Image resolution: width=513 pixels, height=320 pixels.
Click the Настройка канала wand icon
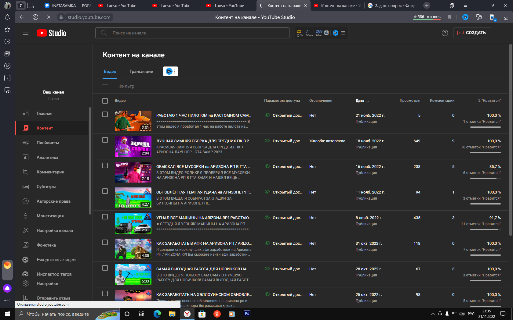point(26,230)
